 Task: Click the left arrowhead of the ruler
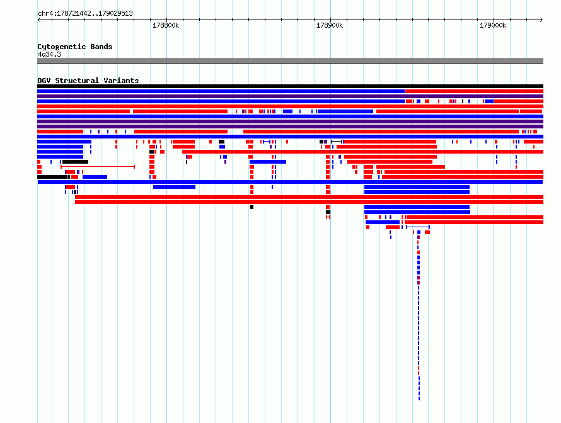coord(39,20)
